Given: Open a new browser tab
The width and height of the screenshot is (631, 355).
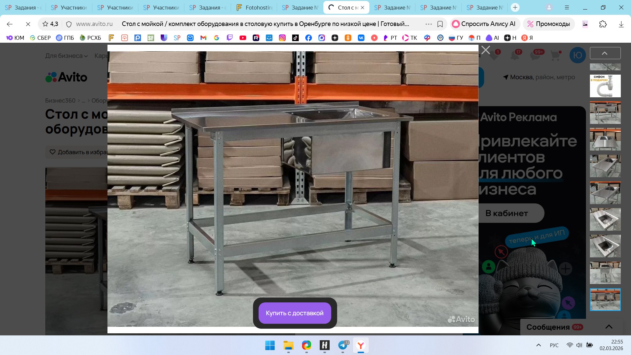Looking at the screenshot, I should point(515,7).
